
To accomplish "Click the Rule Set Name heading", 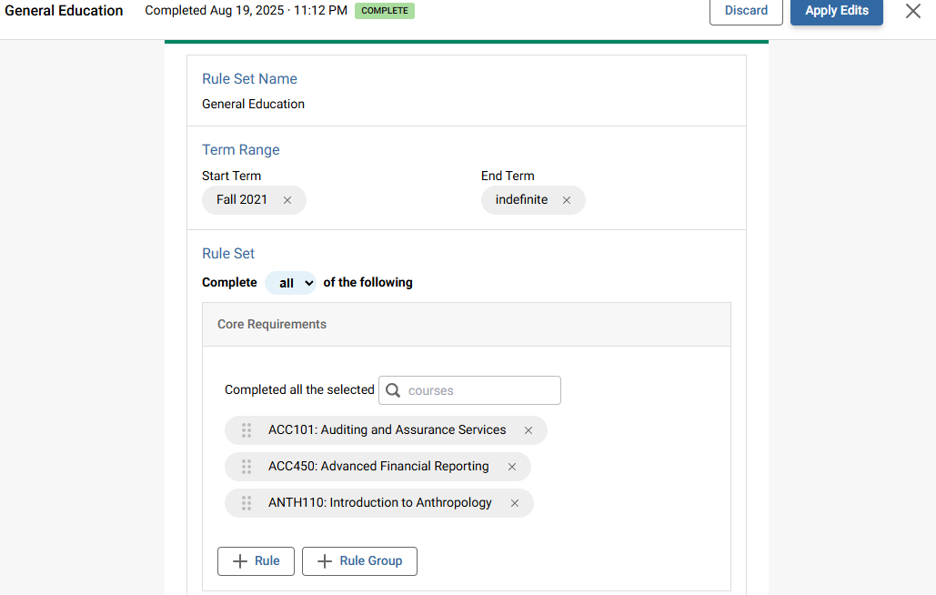I will point(249,78).
